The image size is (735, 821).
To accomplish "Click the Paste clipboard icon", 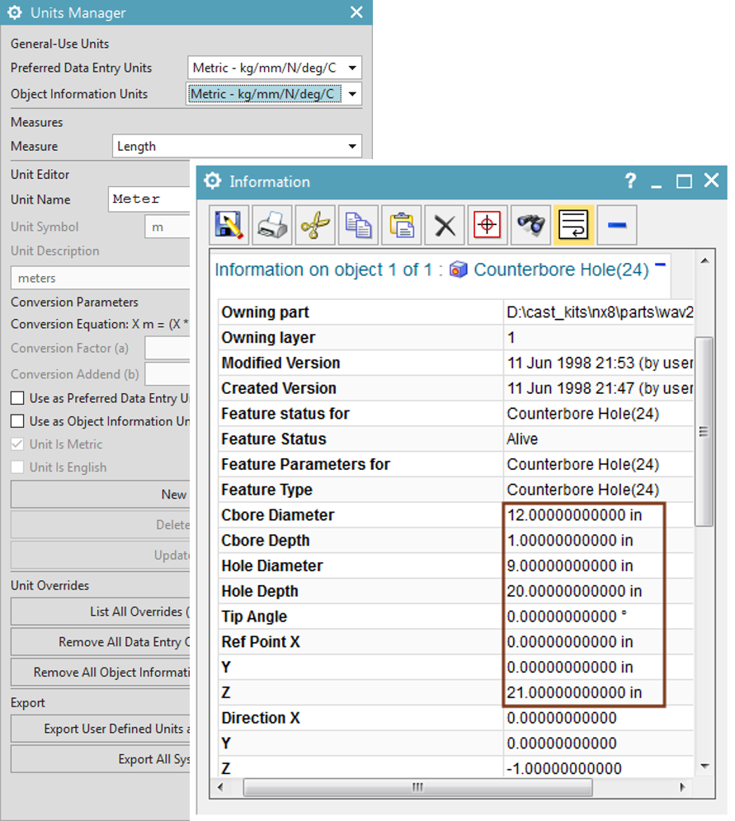I will click(401, 226).
